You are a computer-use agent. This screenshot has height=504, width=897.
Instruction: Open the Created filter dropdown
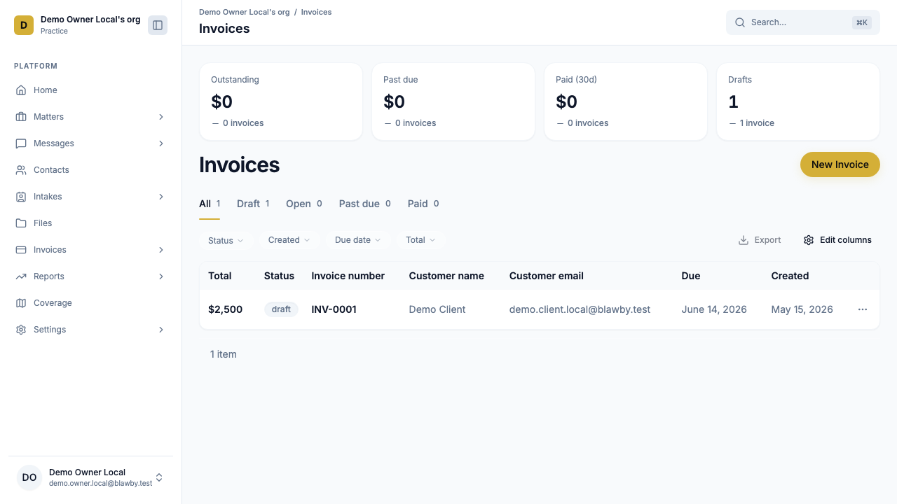pos(289,240)
